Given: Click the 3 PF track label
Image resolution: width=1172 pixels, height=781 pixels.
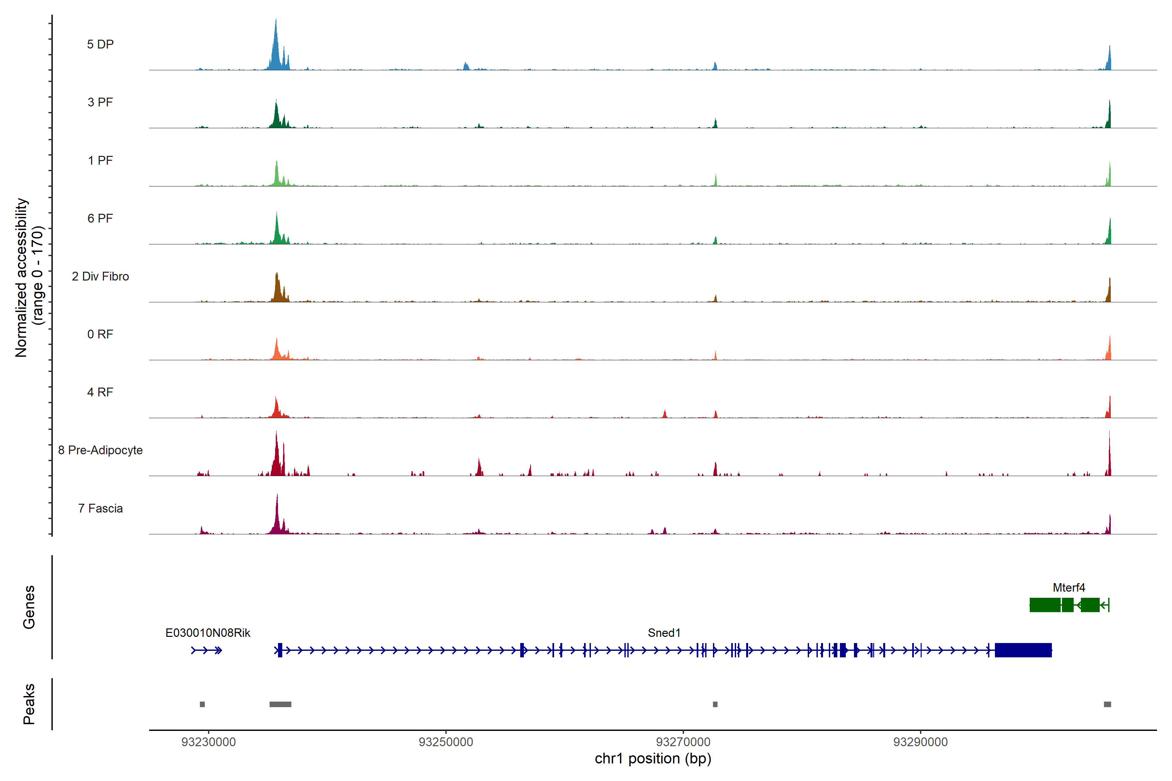Looking at the screenshot, I should tap(100, 102).
